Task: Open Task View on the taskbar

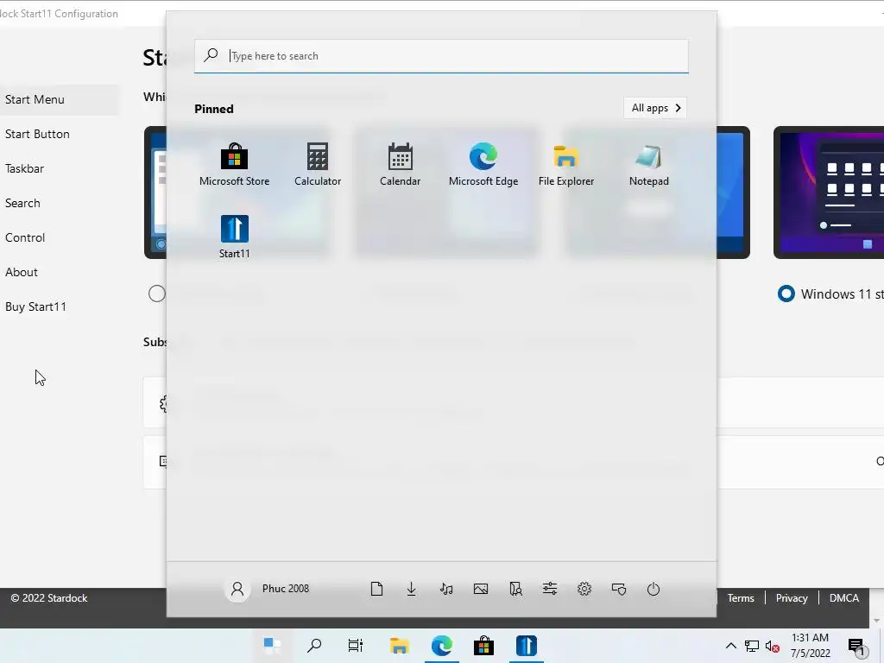Action: [355, 646]
